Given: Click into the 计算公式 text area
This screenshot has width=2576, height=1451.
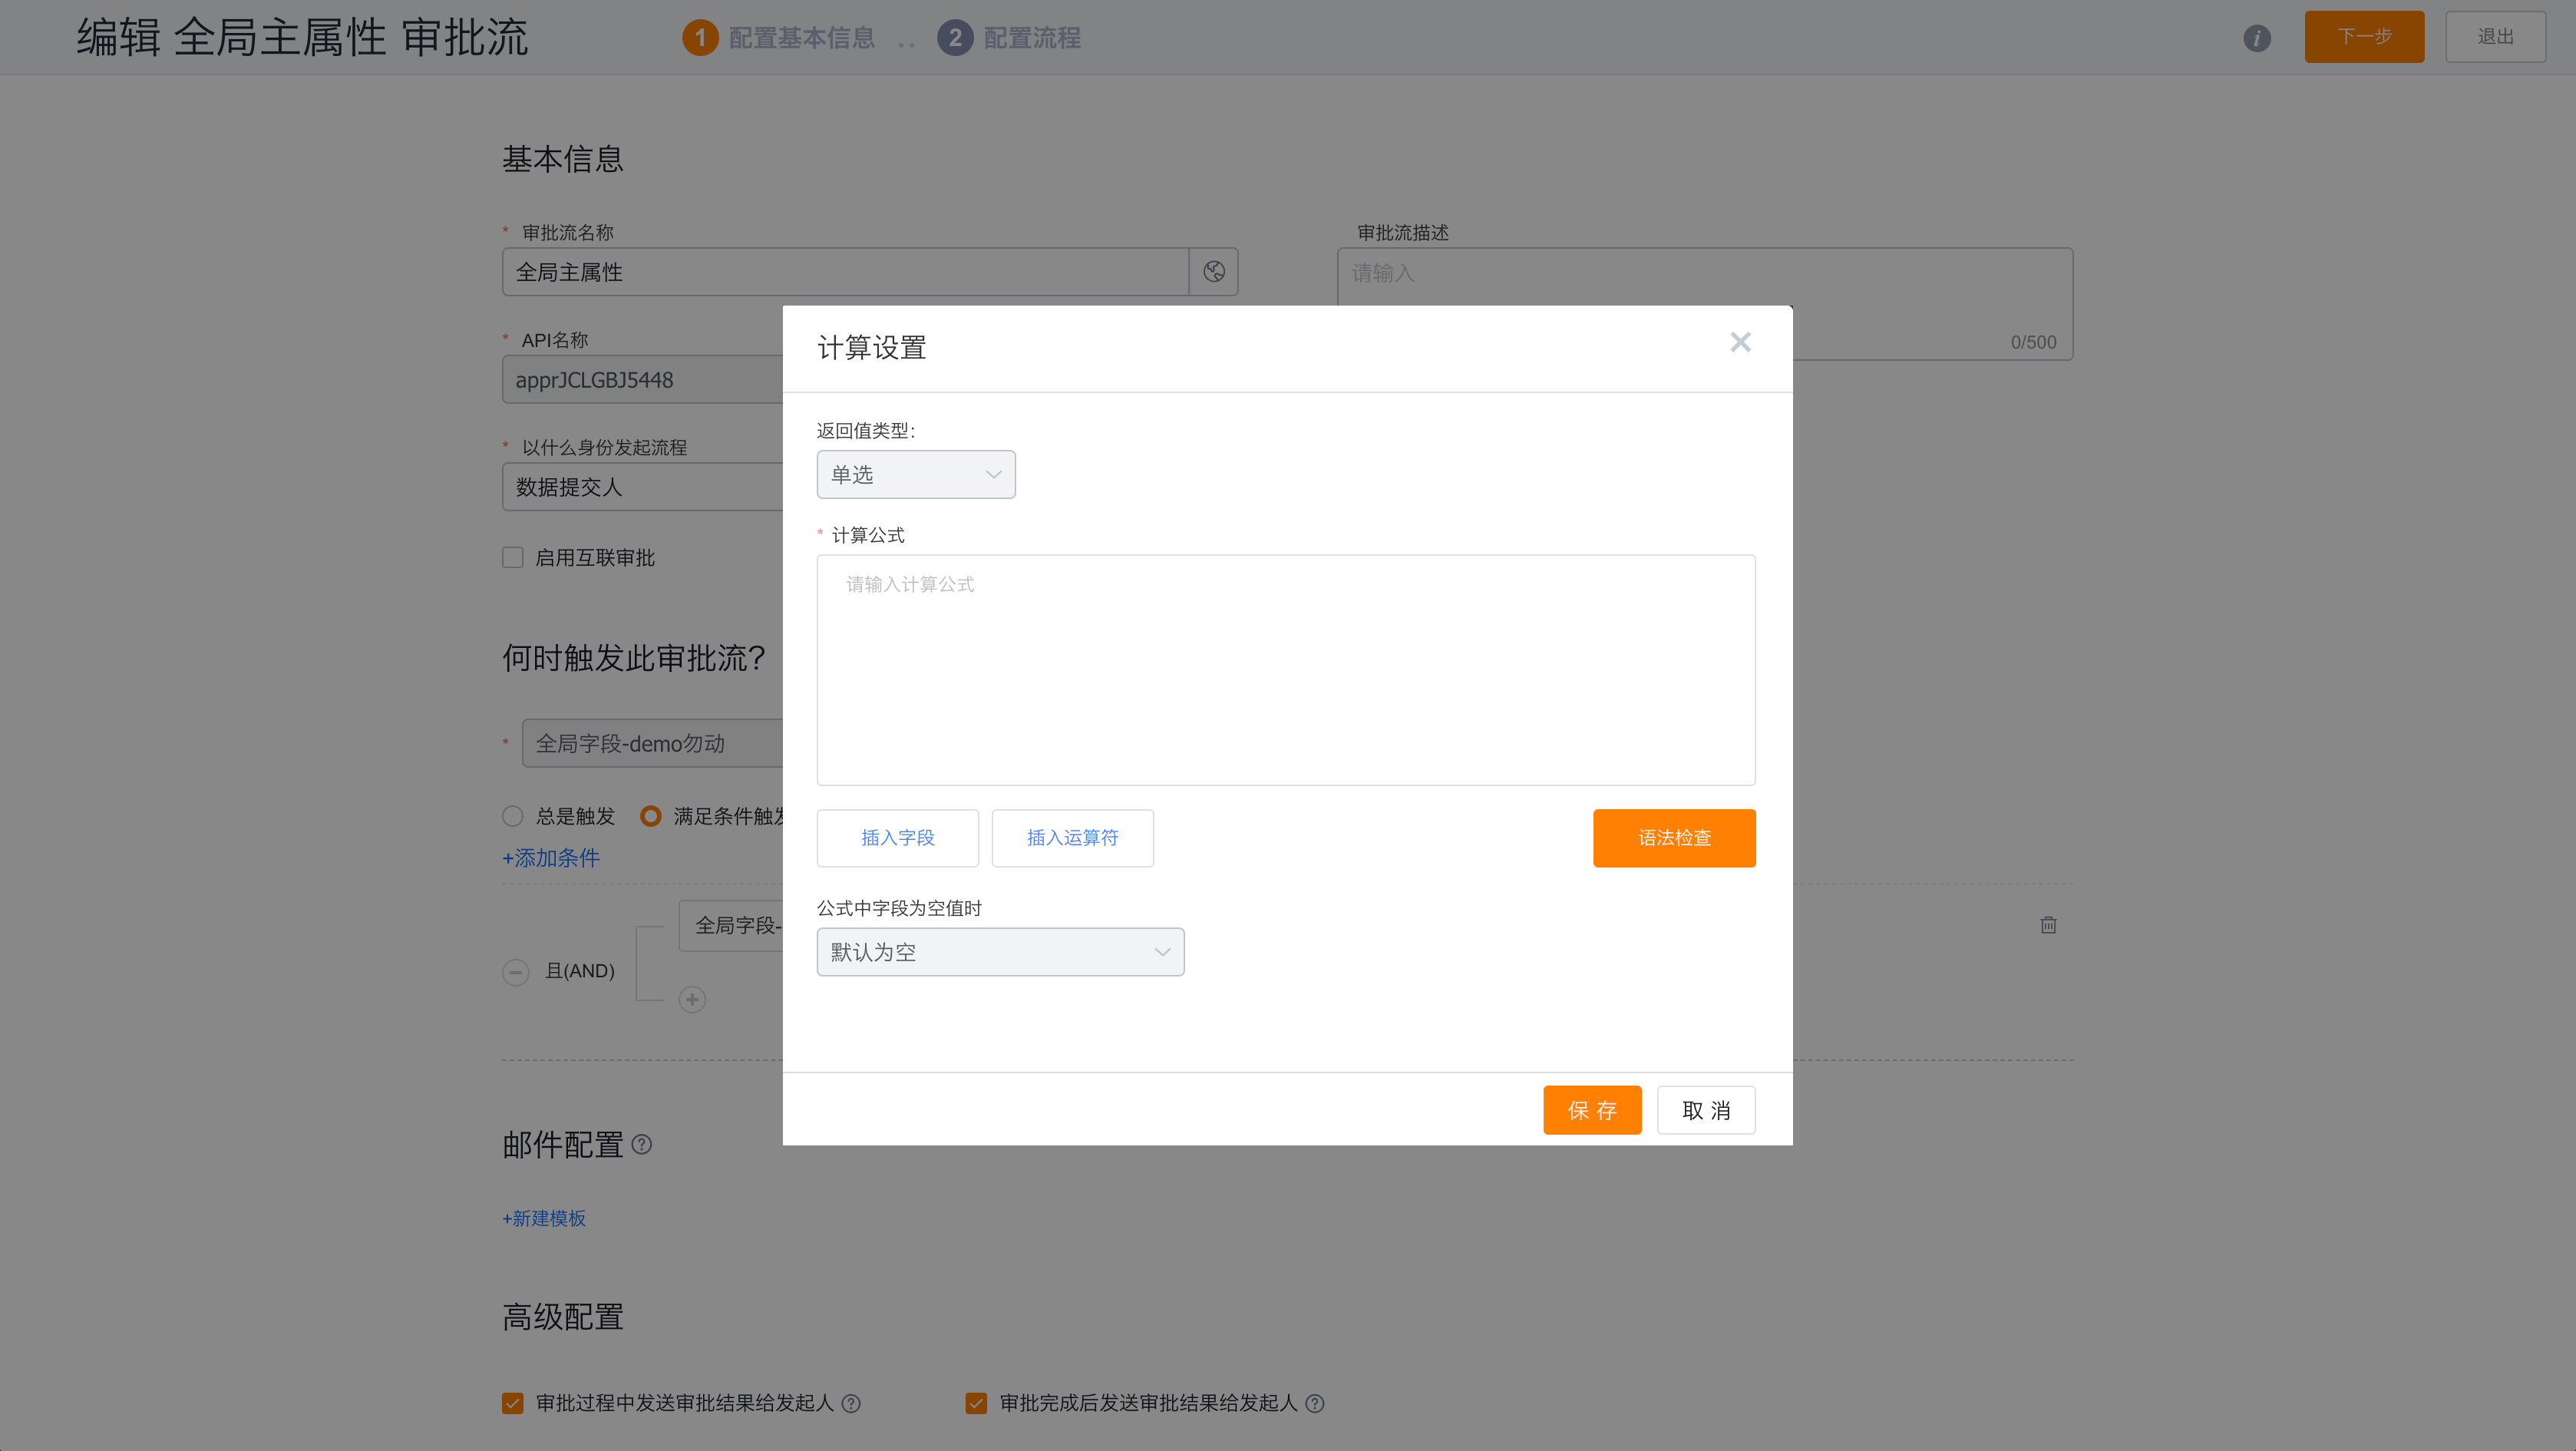Looking at the screenshot, I should pos(1285,670).
